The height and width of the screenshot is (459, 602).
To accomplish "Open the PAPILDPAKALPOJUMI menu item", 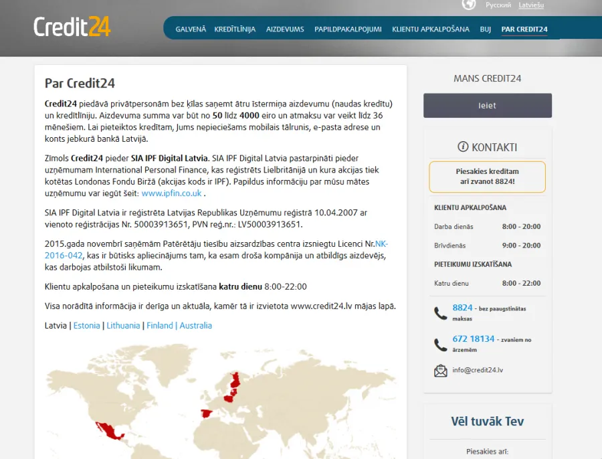I will pyautogui.click(x=348, y=29).
